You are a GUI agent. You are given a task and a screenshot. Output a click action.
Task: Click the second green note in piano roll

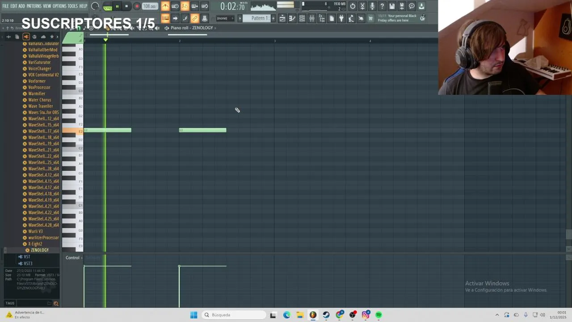203,130
